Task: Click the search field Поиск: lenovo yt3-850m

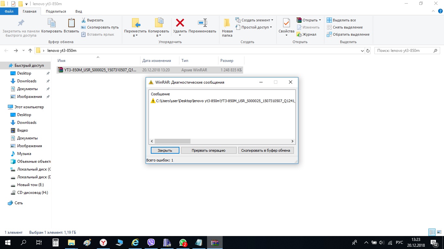Action: [x=403, y=51]
